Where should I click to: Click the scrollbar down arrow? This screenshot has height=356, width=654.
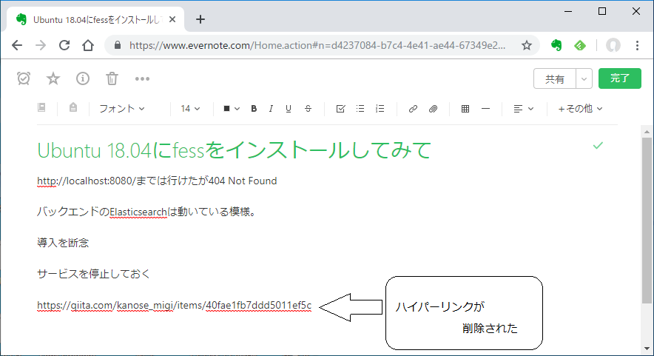tap(647, 349)
